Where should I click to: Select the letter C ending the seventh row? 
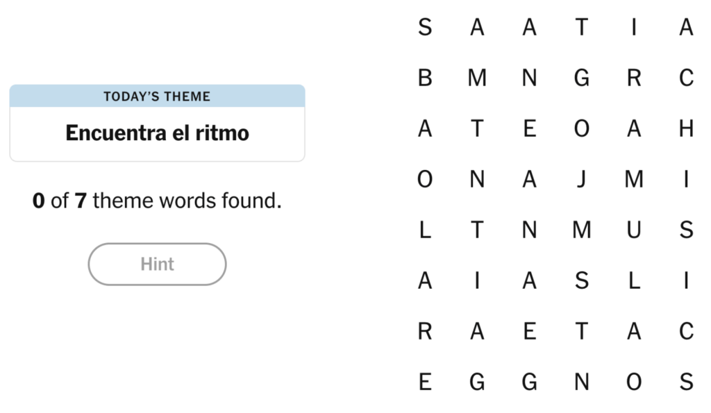tap(685, 331)
